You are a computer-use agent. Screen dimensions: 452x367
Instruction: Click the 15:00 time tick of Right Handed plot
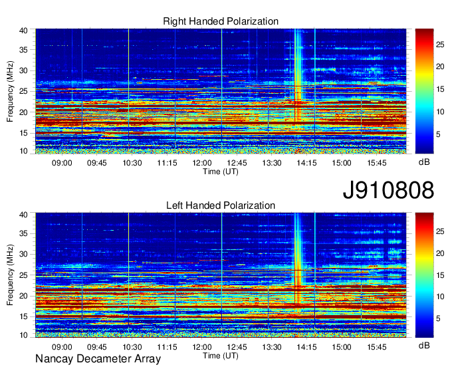click(x=342, y=163)
